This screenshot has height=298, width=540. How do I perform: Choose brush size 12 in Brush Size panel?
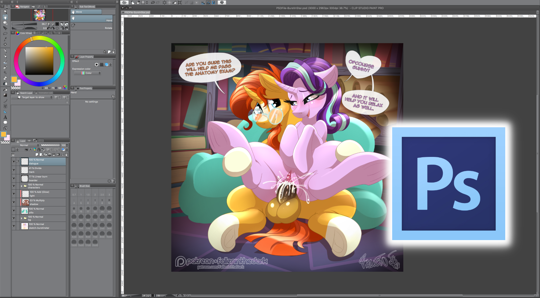pos(74,209)
